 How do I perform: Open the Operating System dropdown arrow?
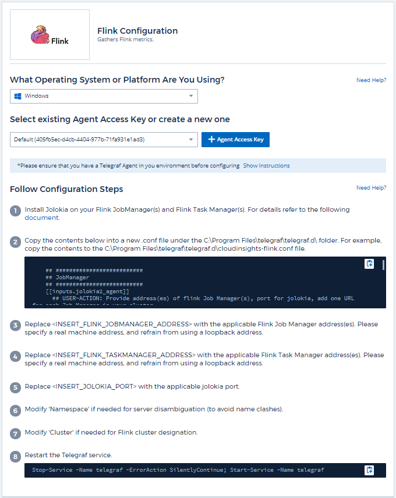pyautogui.click(x=190, y=96)
